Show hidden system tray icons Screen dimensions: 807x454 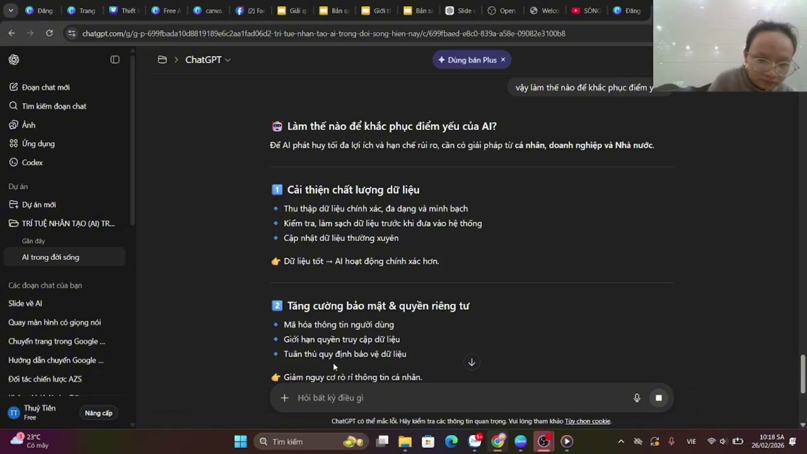point(620,441)
